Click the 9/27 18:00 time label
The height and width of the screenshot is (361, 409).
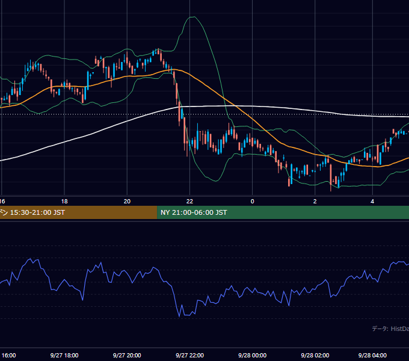64,355
